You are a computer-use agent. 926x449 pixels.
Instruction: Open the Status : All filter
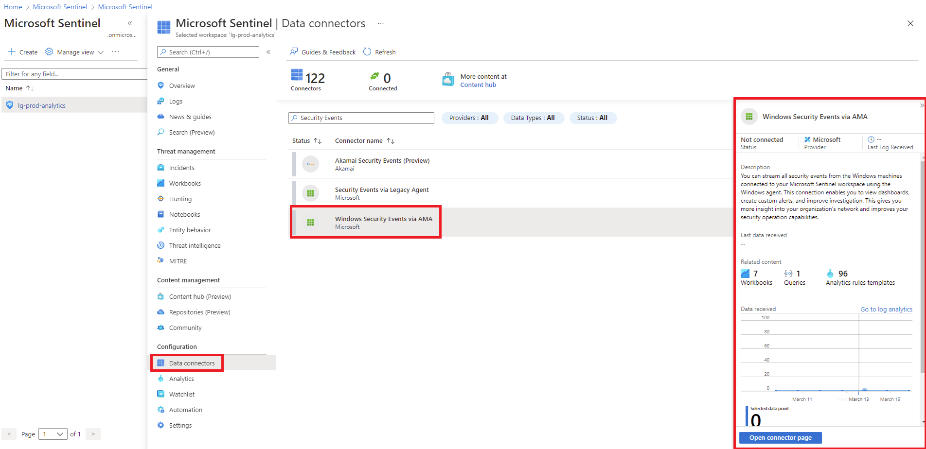point(592,118)
